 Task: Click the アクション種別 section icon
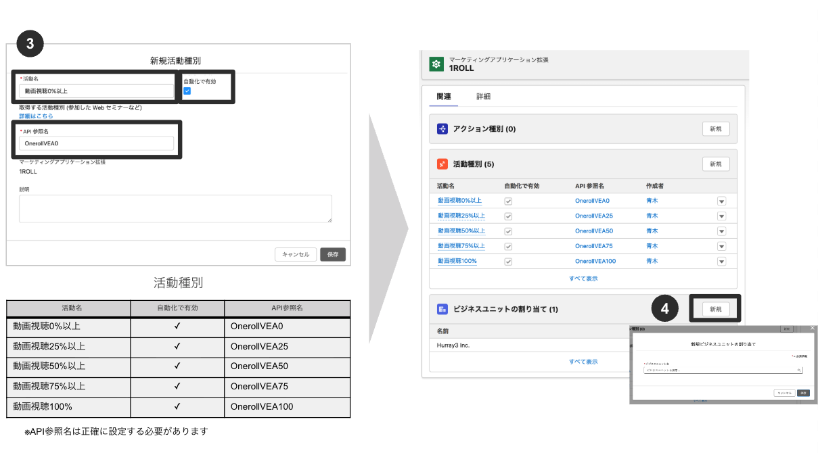coord(442,128)
